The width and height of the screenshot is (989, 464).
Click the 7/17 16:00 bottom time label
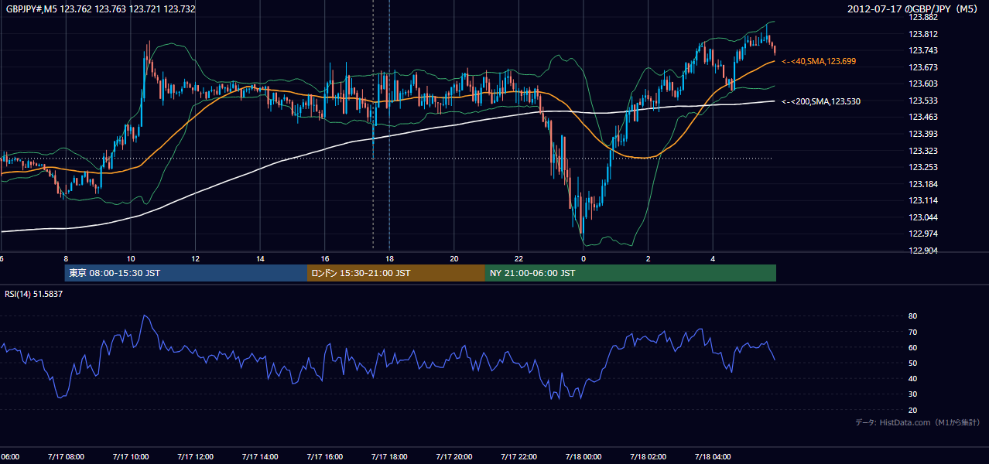pyautogui.click(x=324, y=457)
